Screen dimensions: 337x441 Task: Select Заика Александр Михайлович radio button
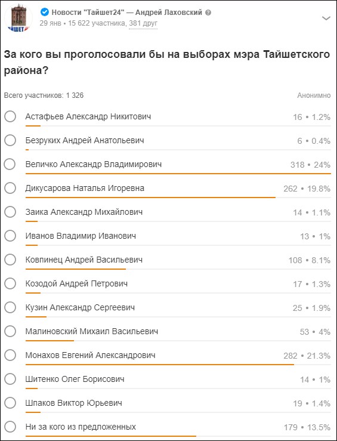pos(10,212)
